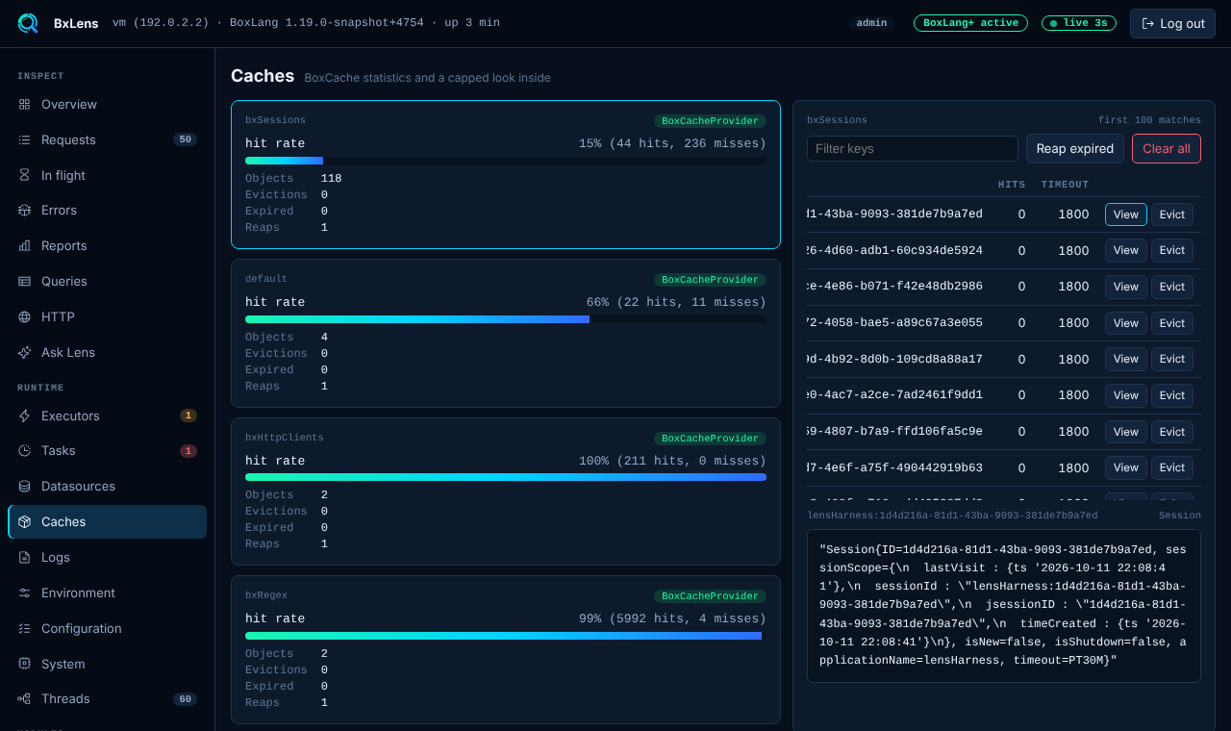Screen dimensions: 1231x731
Task: Click the BoxLang+ active badge
Action: (x=970, y=23)
